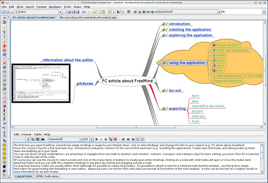Click the copy icon in note editor
Screen dimensions: 268x183
(33, 139)
